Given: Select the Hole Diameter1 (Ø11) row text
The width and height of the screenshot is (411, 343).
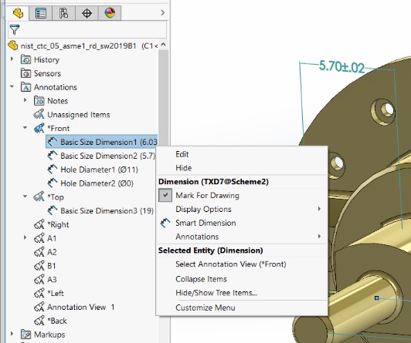Looking at the screenshot, I should click(99, 170).
